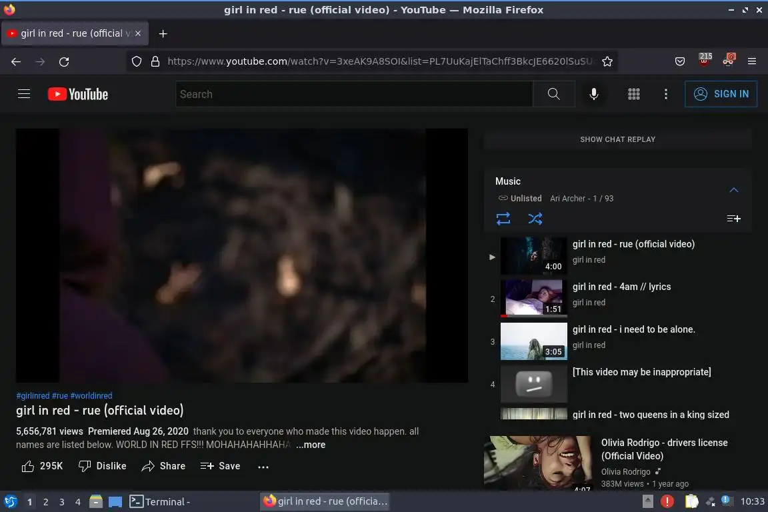
Task: Open the Music playlist title
Action: pos(507,181)
